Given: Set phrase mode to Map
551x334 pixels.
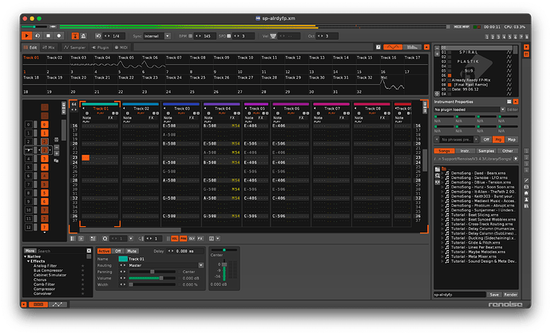Looking at the screenshot, I should coord(511,140).
